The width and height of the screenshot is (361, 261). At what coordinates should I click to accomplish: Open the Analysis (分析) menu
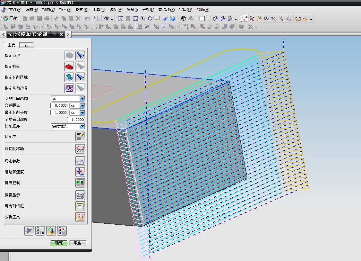tap(148, 9)
